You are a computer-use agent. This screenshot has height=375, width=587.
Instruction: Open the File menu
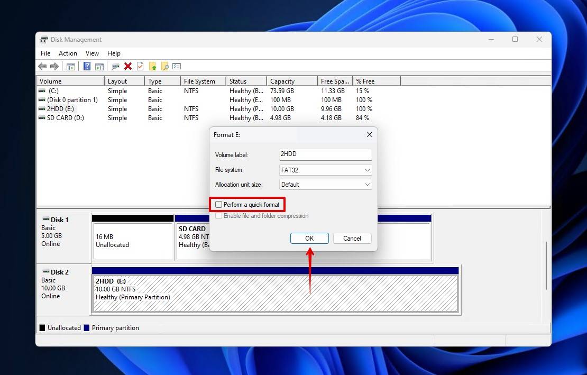click(x=45, y=53)
